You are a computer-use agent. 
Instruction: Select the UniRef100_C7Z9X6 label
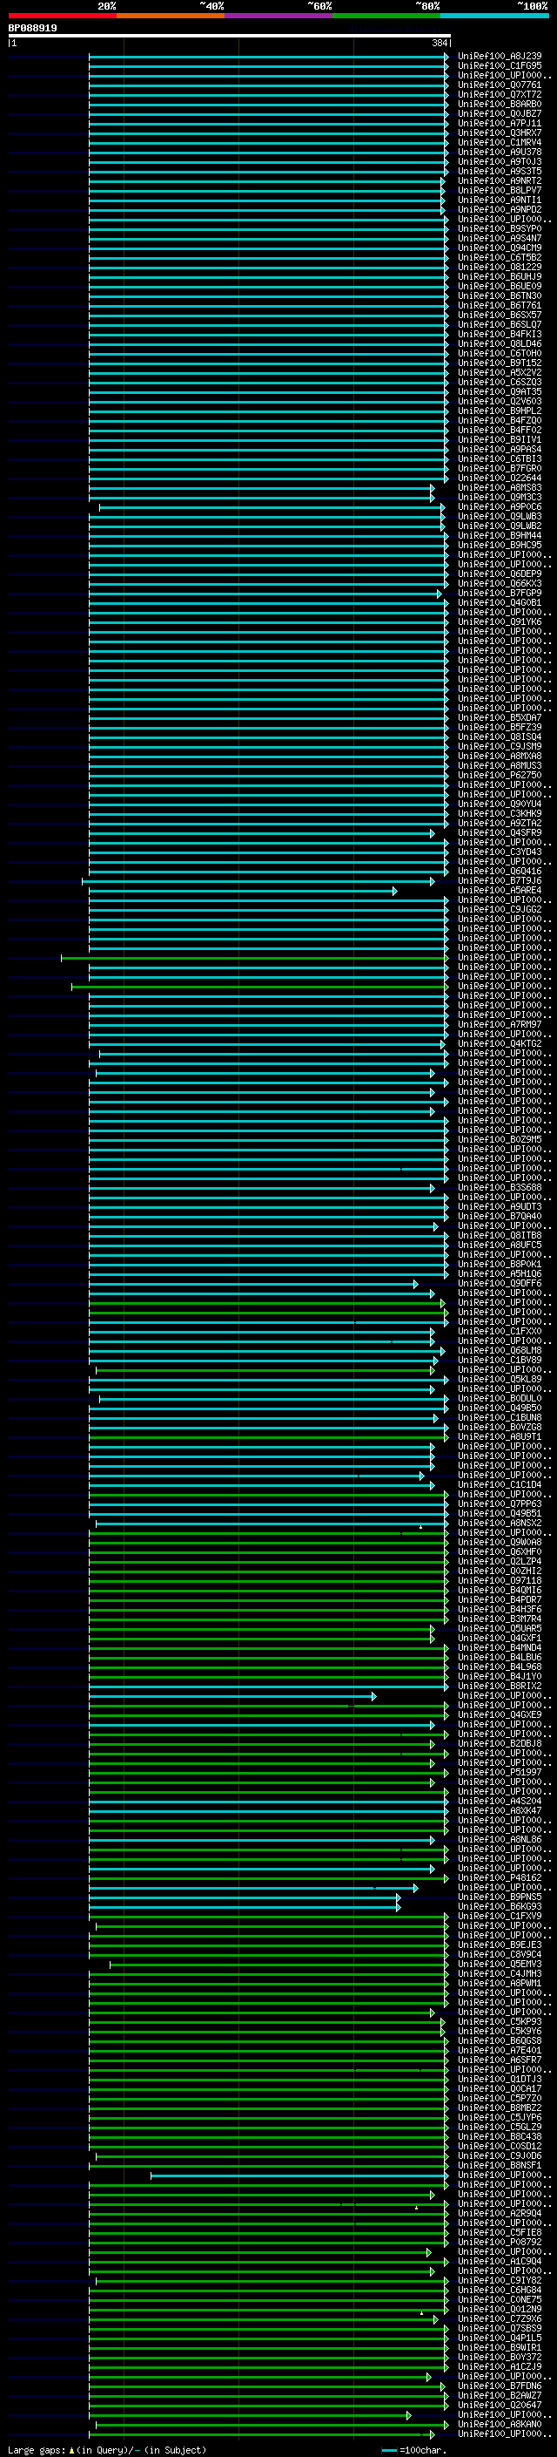coord(500,2319)
